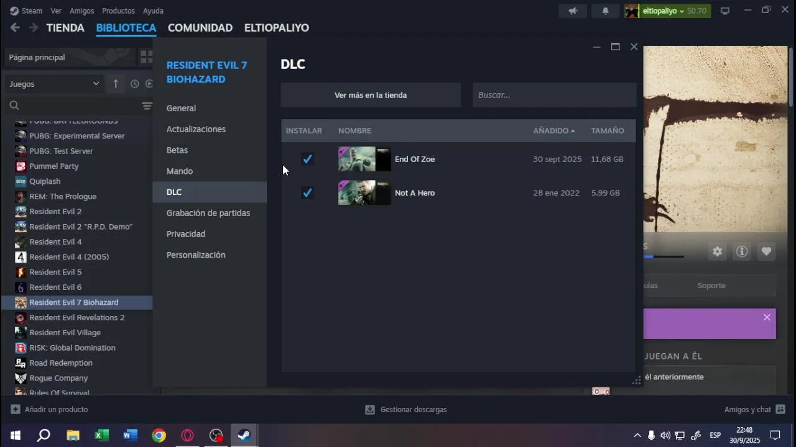Sort DLC by the Tamaño column

(608, 130)
